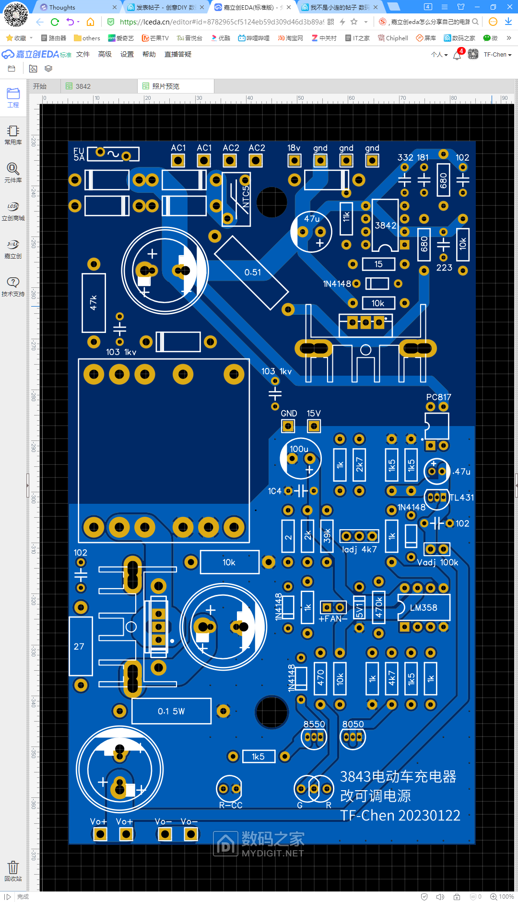
Task: Click the browser address URL field
Action: tap(221, 22)
